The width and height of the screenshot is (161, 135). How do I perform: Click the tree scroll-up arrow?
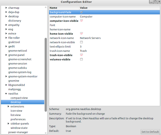tap(46, 7)
